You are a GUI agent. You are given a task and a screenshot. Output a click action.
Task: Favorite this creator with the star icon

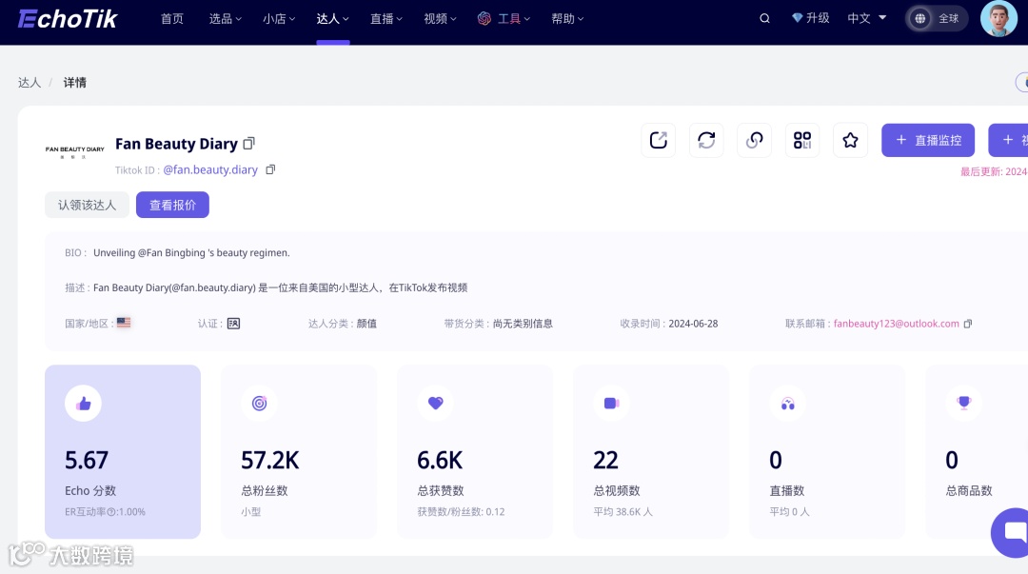[x=850, y=140]
